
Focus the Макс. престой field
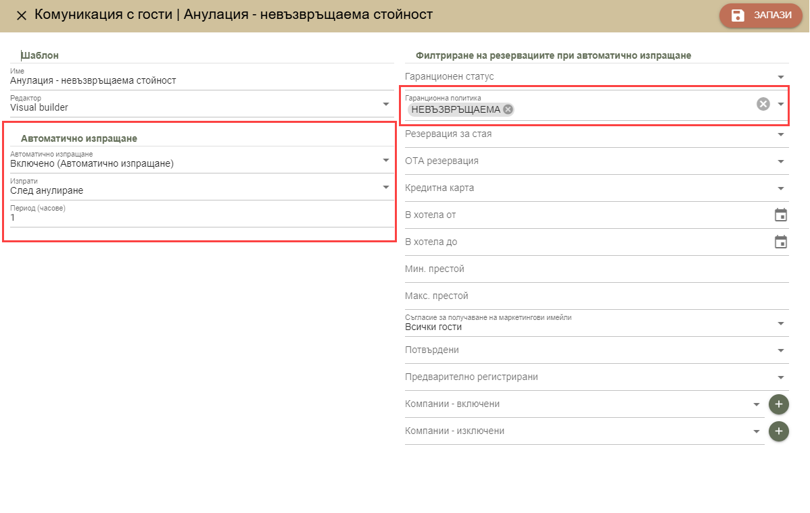[596, 296]
